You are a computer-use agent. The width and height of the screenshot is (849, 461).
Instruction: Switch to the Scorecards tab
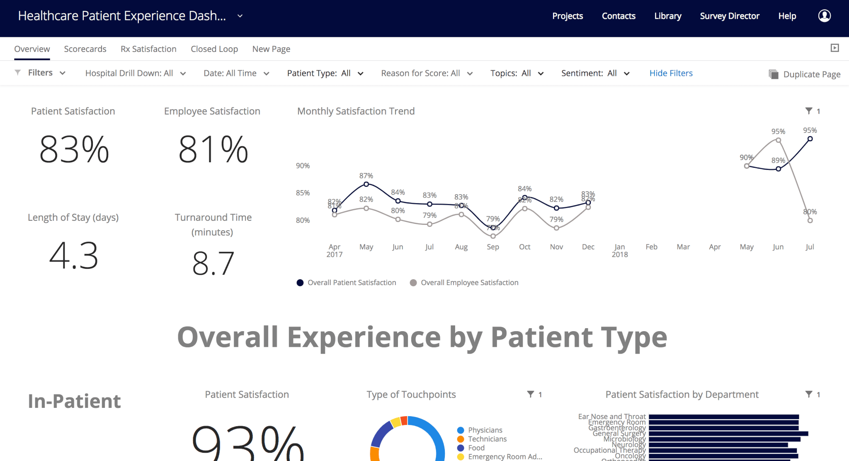coord(85,49)
